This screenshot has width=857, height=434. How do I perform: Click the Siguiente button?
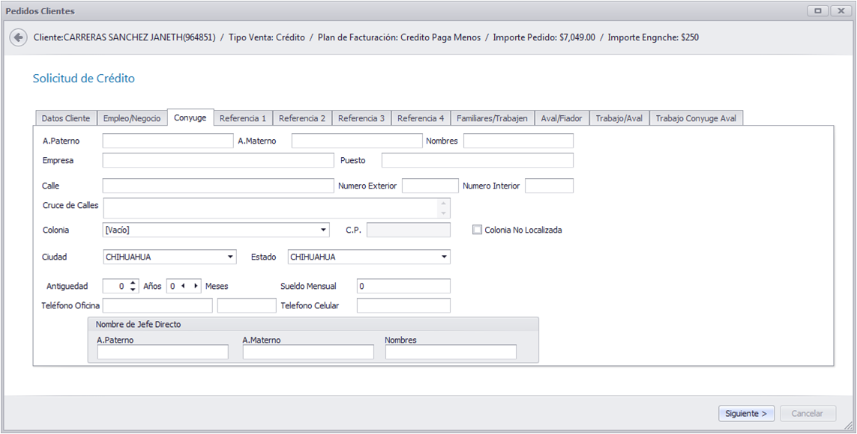pyautogui.click(x=747, y=413)
